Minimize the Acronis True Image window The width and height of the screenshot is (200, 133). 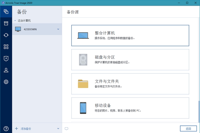[179, 3]
